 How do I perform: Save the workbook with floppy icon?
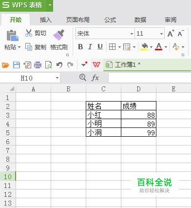coord(17,65)
